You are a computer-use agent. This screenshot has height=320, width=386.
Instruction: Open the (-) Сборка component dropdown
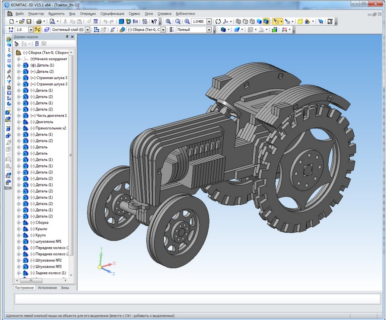click(x=163, y=30)
